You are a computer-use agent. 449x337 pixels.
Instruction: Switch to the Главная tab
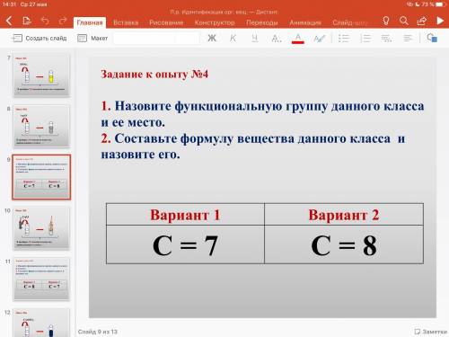pos(90,22)
